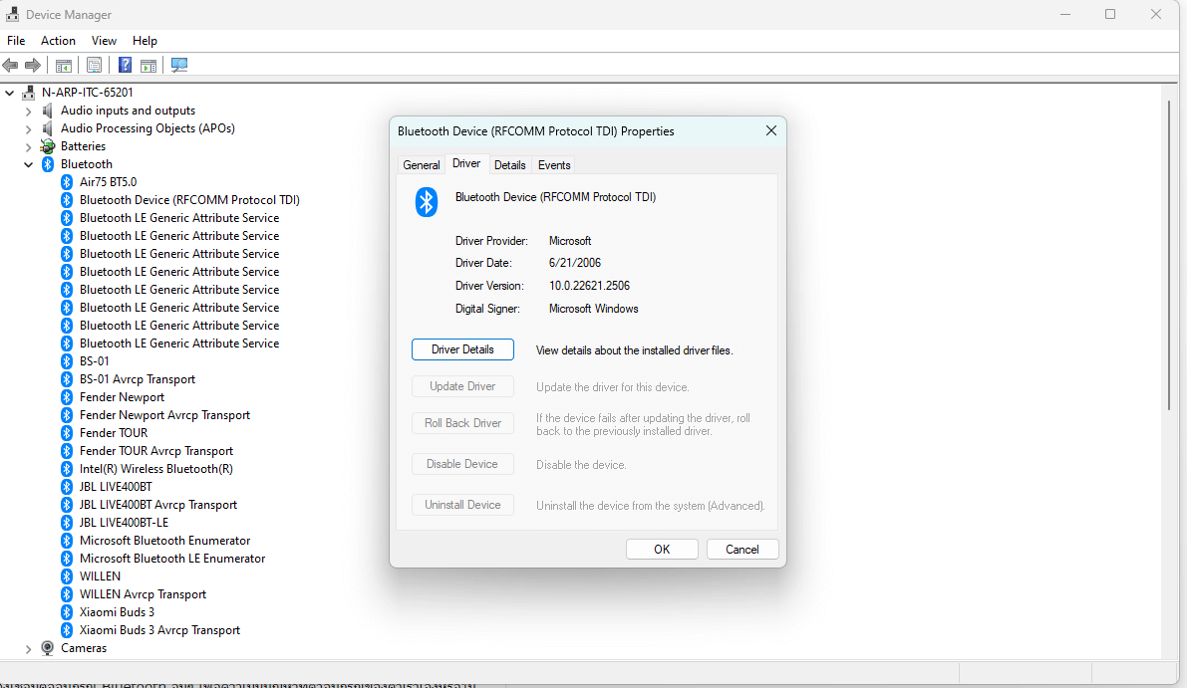This screenshot has height=688, width=1187.
Task: Click the Bluetooth icon beside WILLEN Avrcp Transport
Action: (67, 595)
